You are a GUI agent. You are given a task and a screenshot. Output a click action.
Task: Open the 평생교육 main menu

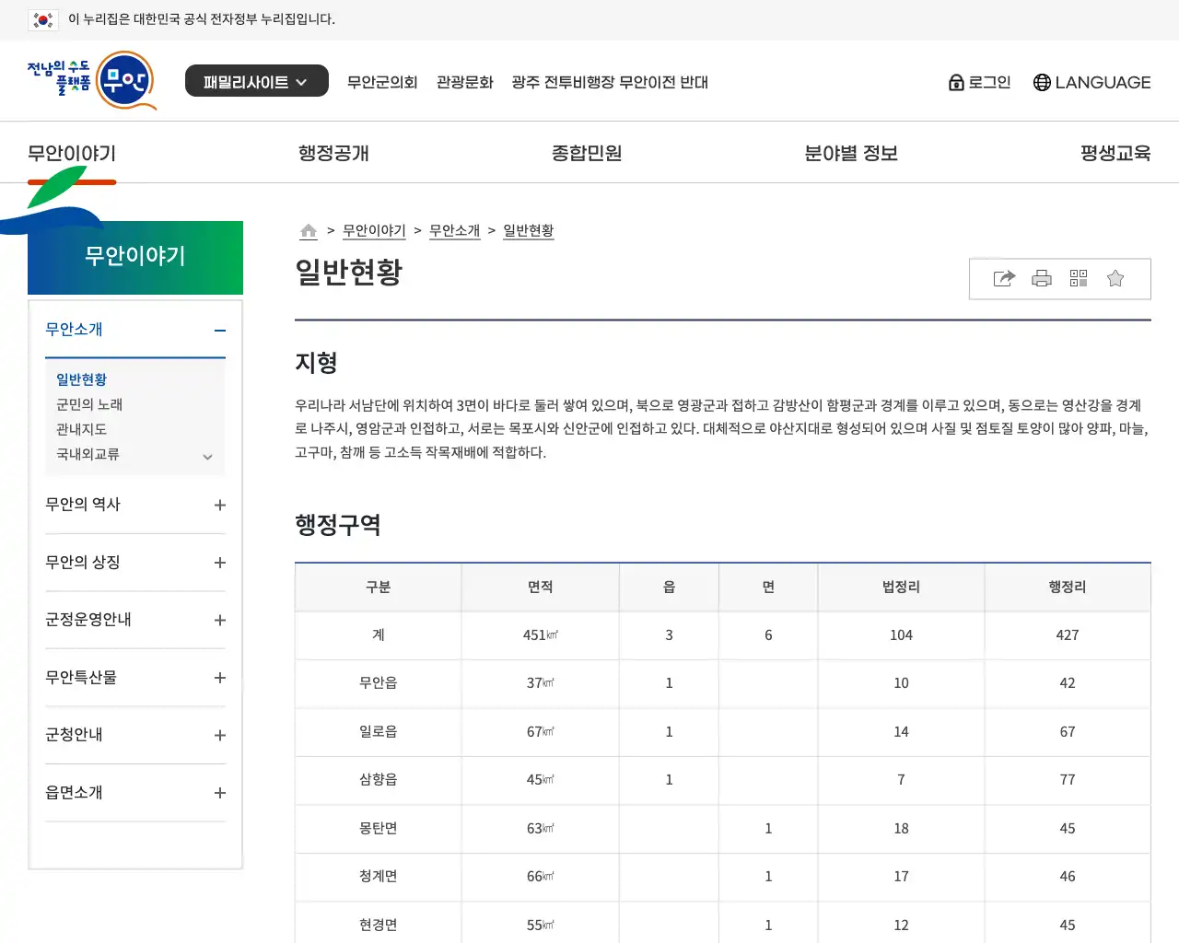point(1115,153)
